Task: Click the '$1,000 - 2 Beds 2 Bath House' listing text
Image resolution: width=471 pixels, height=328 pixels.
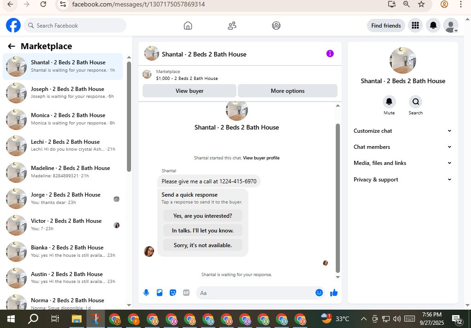Action: point(187,78)
